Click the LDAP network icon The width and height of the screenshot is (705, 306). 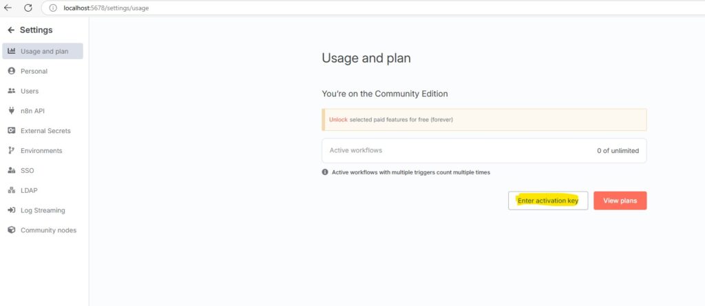tap(12, 191)
